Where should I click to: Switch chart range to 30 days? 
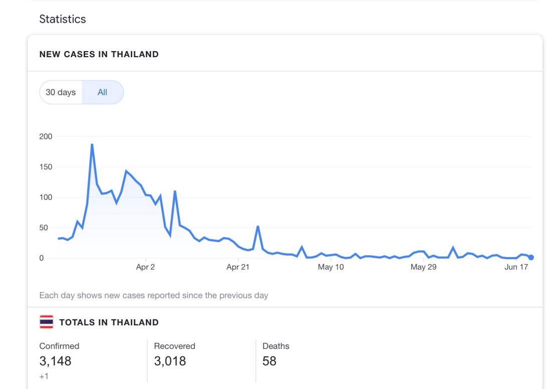tap(61, 92)
